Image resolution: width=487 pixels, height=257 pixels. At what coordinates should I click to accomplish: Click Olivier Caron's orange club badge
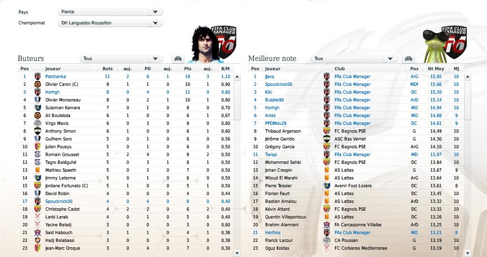38,84
